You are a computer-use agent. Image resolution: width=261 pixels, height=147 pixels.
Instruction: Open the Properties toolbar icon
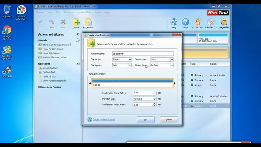point(88,23)
